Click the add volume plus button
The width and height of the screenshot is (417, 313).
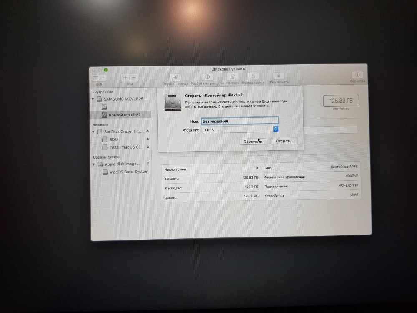pyautogui.click(x=126, y=78)
